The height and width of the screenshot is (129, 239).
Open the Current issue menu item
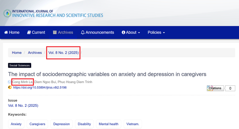coord(36,32)
